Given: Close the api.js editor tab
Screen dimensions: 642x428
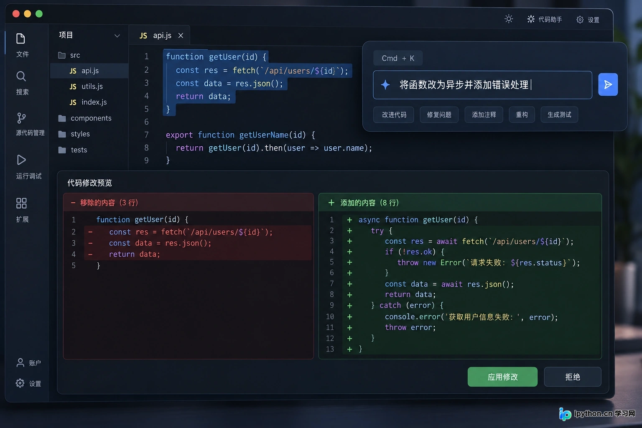Looking at the screenshot, I should coord(181,36).
